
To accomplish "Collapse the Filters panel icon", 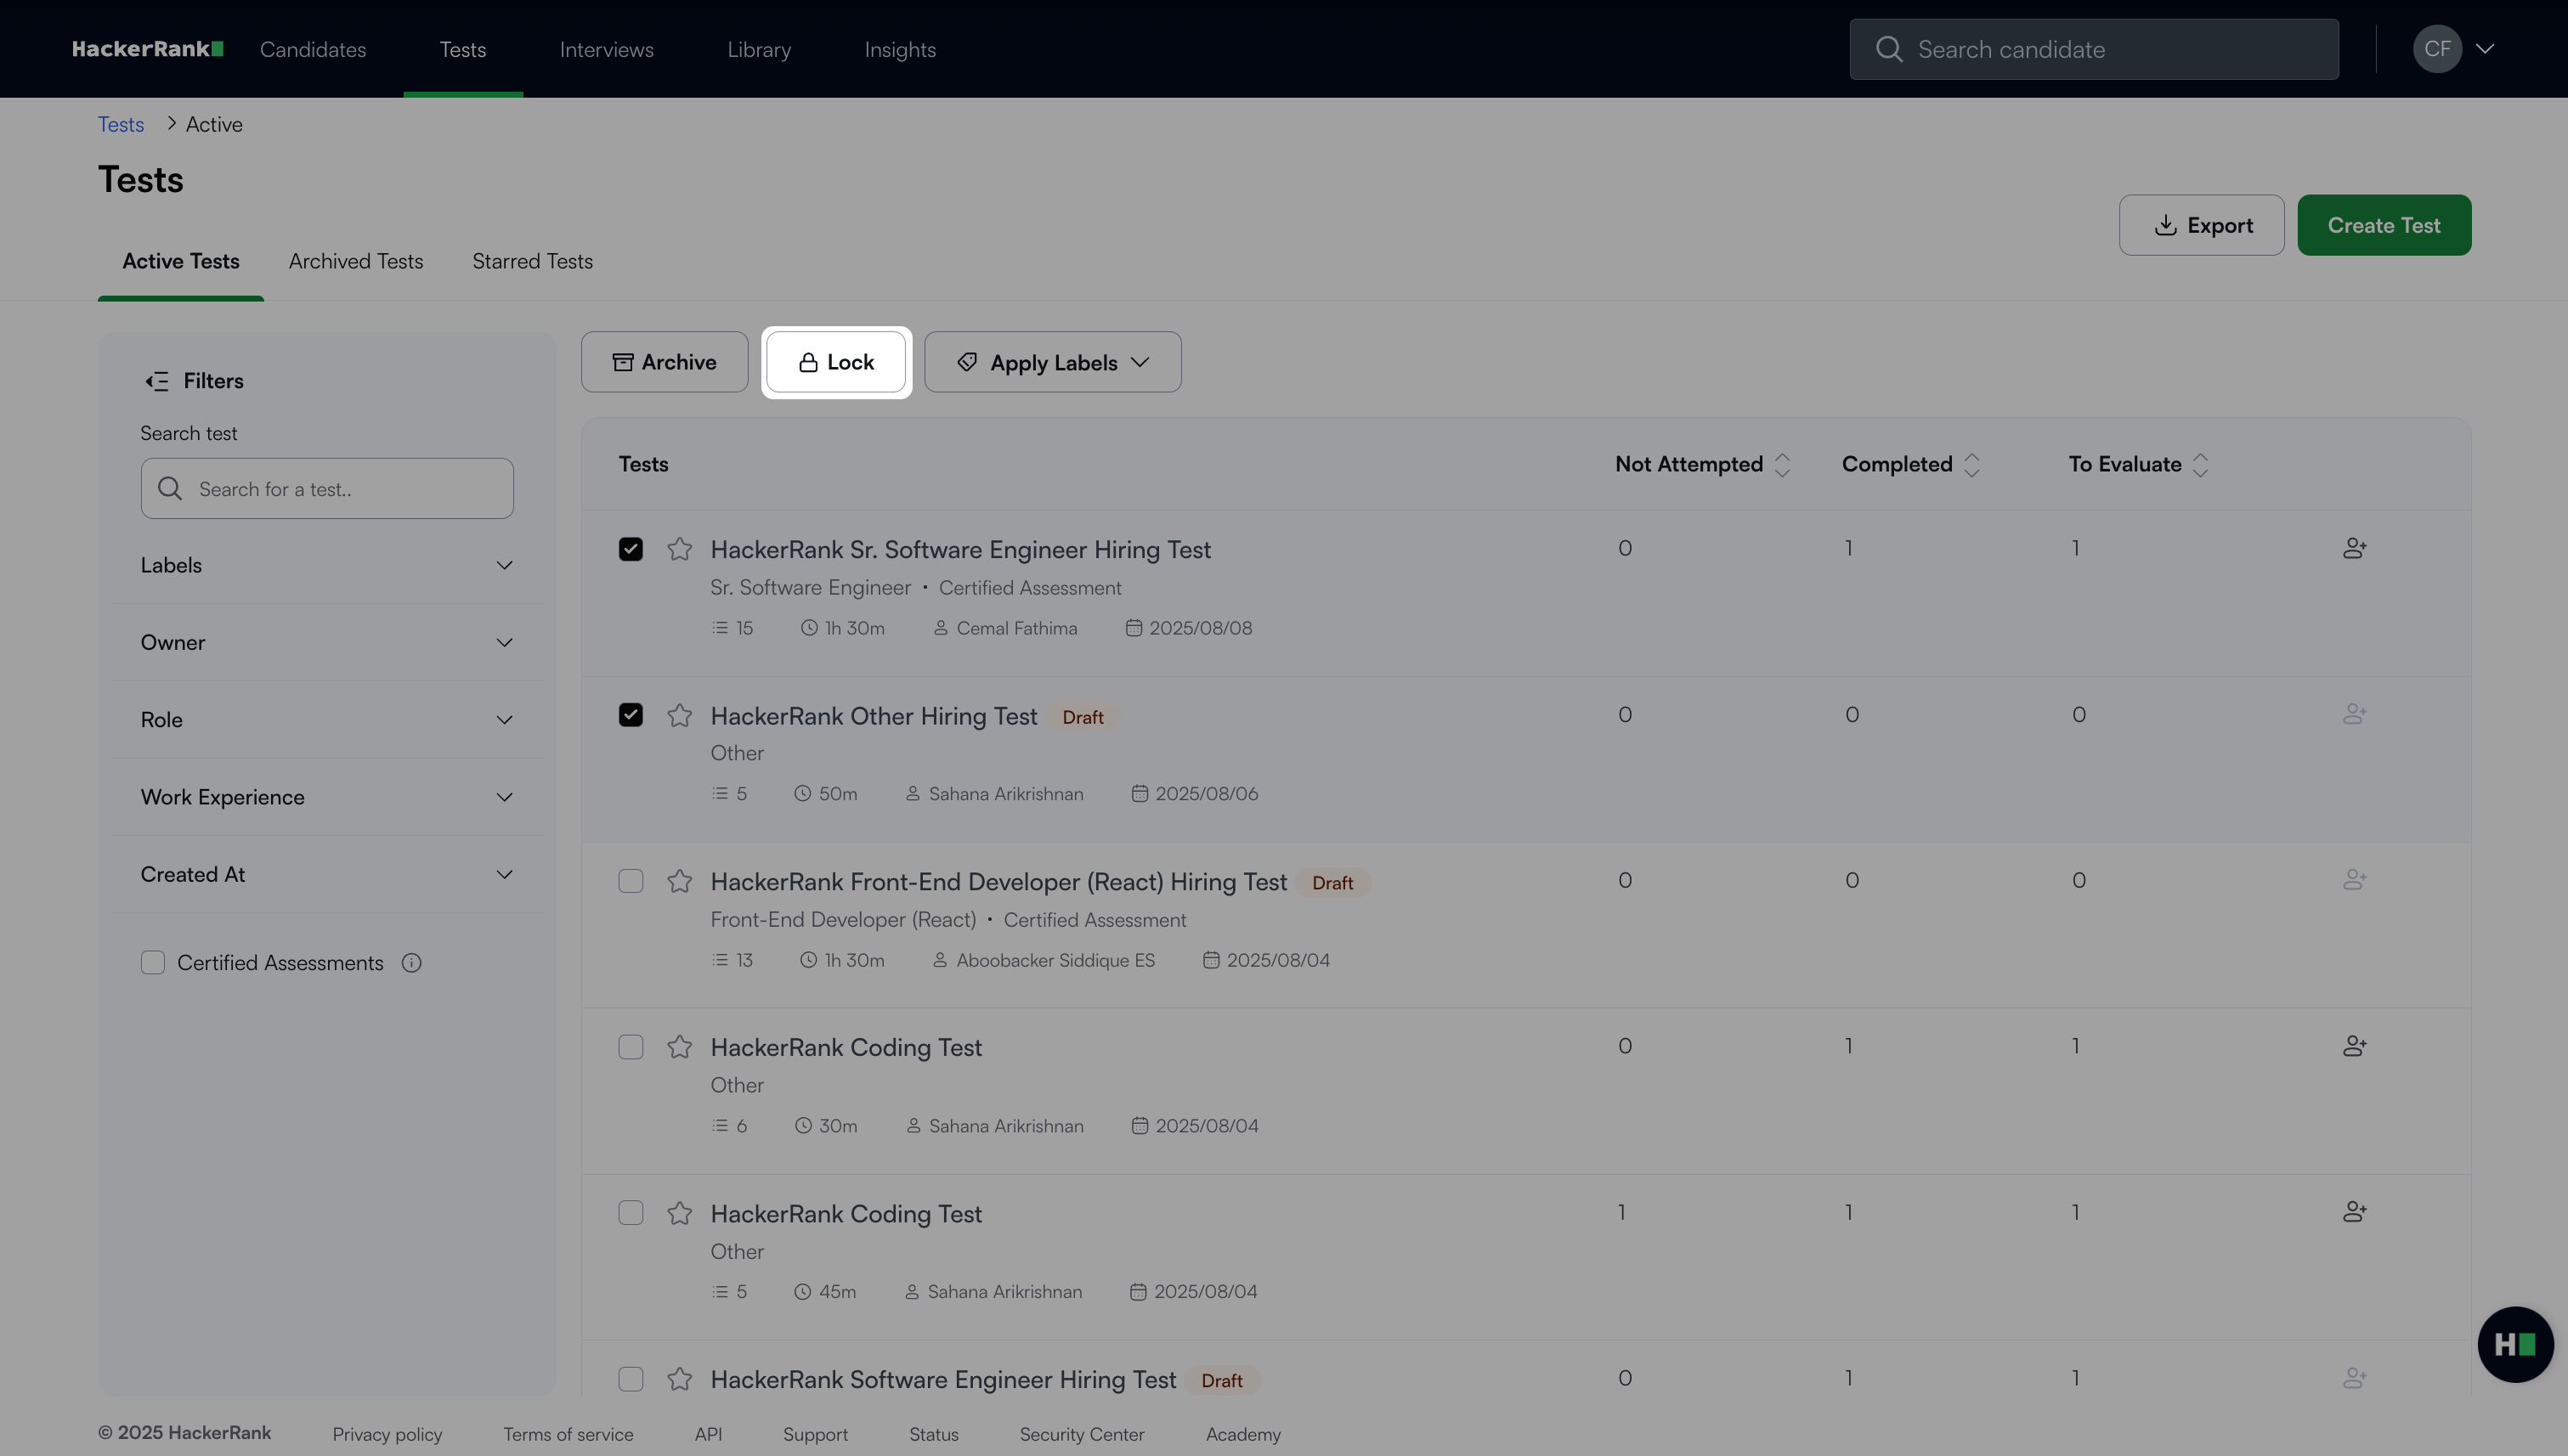I will point(157,381).
